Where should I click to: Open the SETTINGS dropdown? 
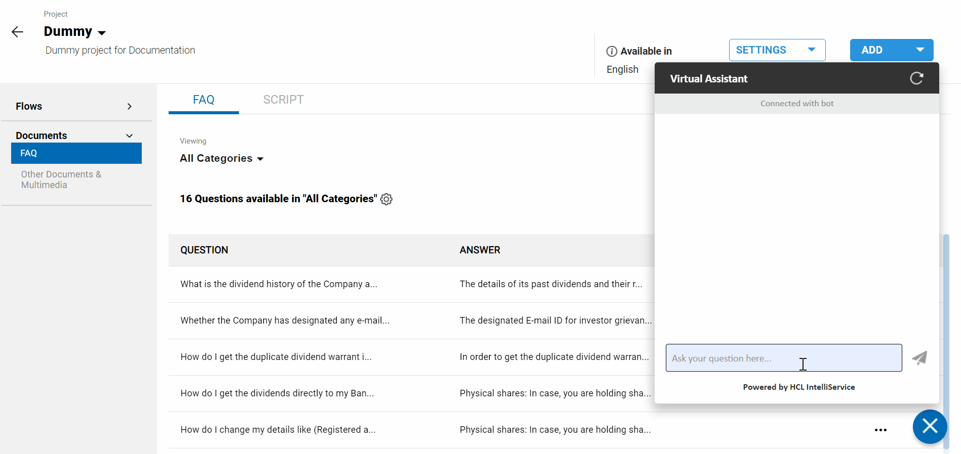coord(777,50)
